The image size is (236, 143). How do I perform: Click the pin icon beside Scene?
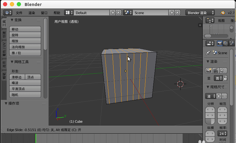[208, 53]
